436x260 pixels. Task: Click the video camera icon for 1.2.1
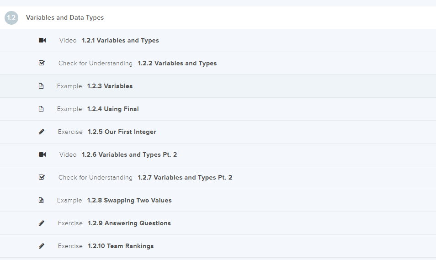tap(42, 40)
